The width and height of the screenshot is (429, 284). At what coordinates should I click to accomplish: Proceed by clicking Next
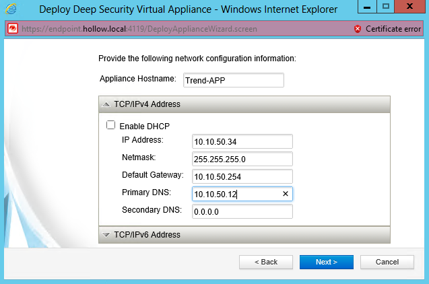click(327, 262)
